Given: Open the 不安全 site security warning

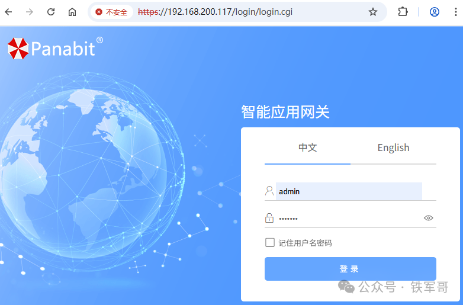Looking at the screenshot, I should coord(112,12).
